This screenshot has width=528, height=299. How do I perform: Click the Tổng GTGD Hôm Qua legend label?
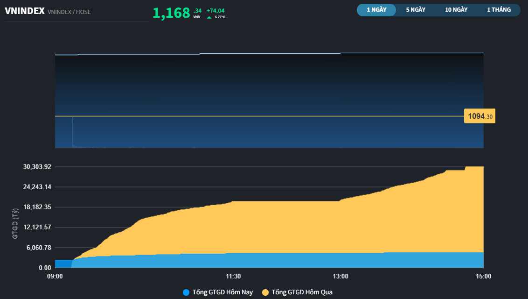click(x=302, y=292)
